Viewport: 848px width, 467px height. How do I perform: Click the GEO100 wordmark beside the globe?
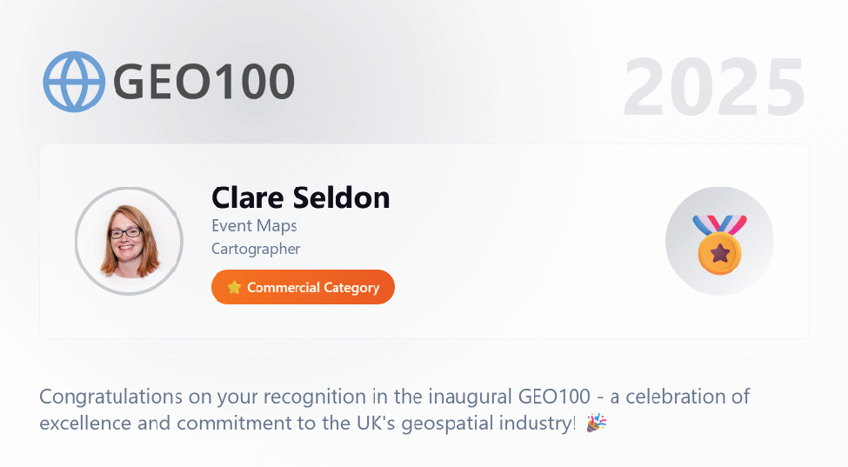204,82
